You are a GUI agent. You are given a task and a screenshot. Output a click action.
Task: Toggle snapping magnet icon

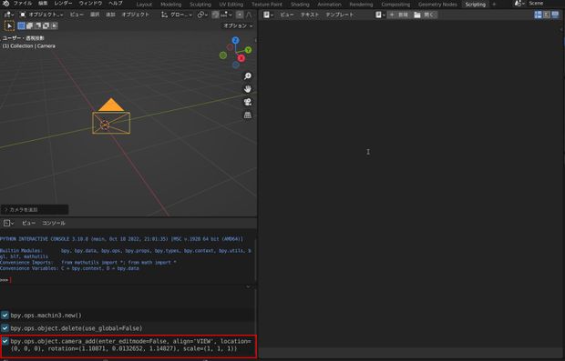click(x=215, y=15)
